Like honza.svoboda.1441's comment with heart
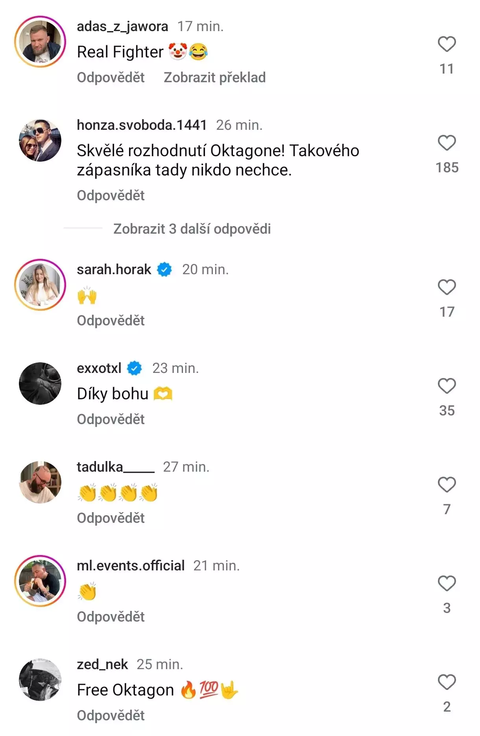The height and width of the screenshot is (736, 480). click(x=447, y=143)
